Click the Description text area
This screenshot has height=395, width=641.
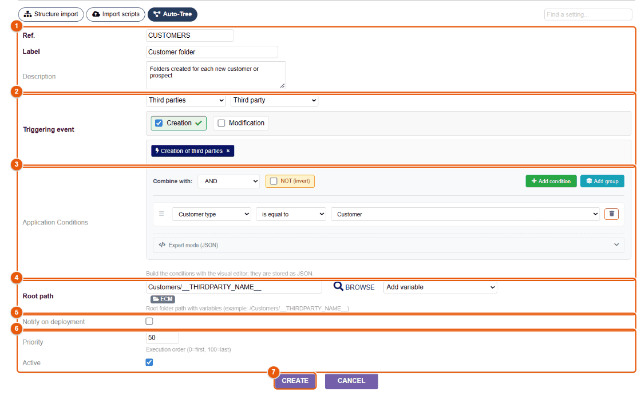pyautogui.click(x=216, y=75)
